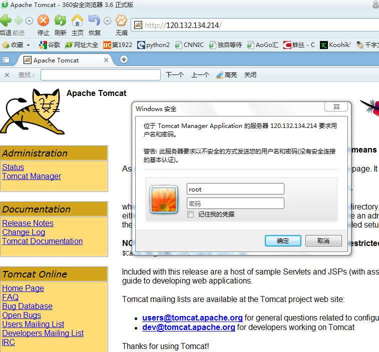Open the Status link

[13, 167]
